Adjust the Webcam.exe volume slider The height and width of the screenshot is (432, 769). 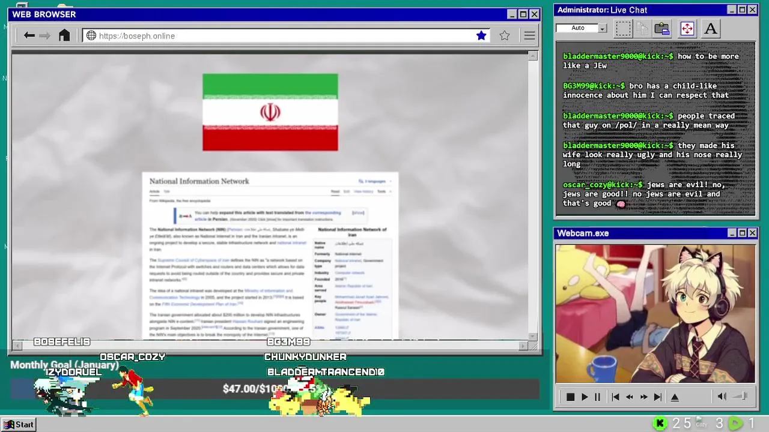tap(741, 396)
